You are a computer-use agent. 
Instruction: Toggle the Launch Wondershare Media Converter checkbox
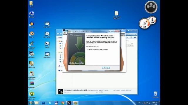click(87, 50)
